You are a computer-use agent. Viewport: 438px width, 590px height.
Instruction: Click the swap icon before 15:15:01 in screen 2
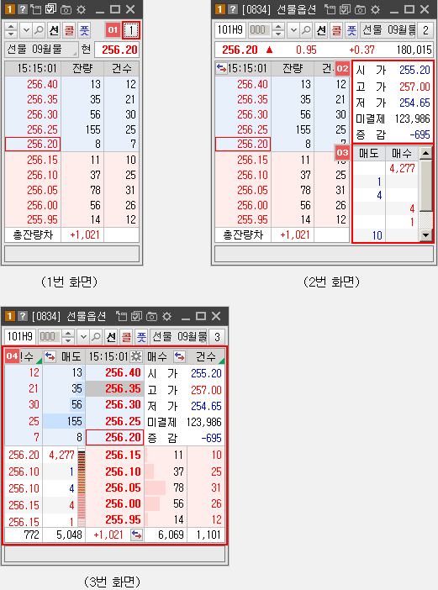pos(222,68)
